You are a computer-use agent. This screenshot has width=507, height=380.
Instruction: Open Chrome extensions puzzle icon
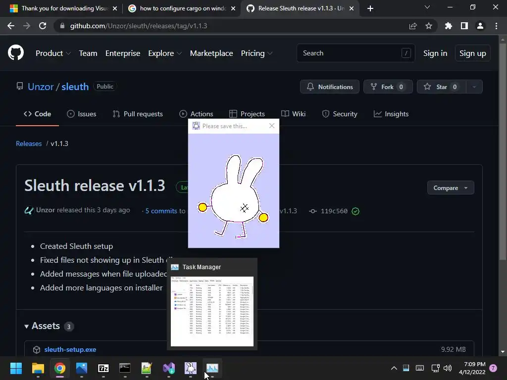tap(449, 26)
